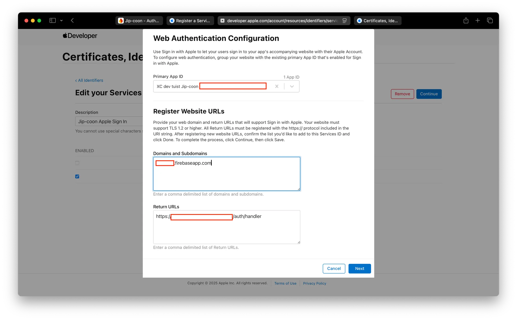Screen dimensions: 517x320
Task: Clear the Primary App ID selection
Action: tap(277, 86)
